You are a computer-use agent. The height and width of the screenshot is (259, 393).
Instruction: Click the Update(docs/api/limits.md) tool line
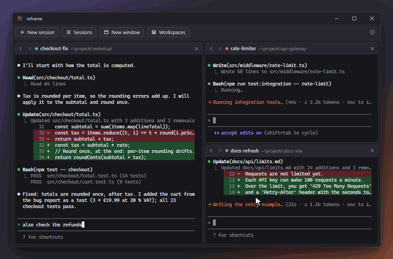point(248,162)
